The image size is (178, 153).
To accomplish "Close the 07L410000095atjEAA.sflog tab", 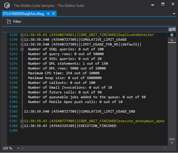I will [54, 14].
